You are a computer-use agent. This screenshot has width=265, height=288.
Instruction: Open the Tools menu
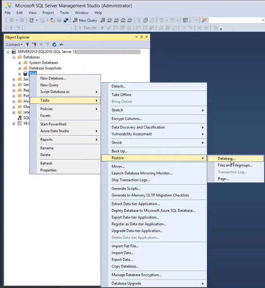tap(64, 13)
